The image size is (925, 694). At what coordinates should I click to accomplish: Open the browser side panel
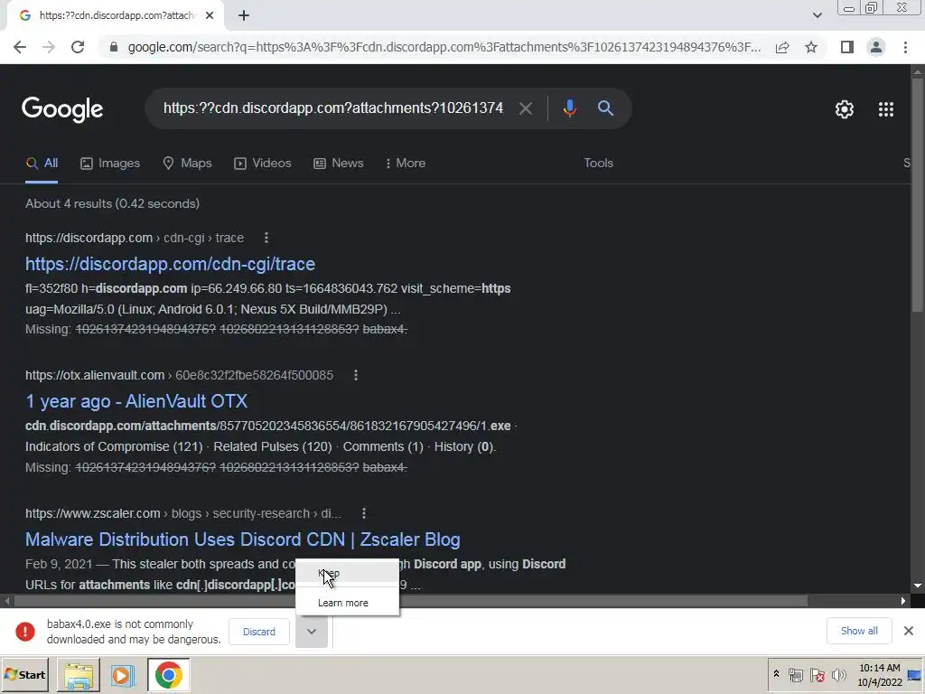click(x=847, y=47)
